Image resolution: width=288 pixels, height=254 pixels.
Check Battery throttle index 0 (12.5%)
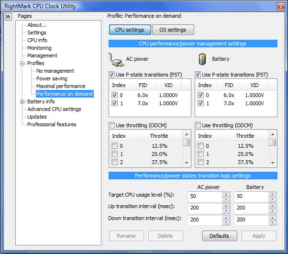[200, 146]
